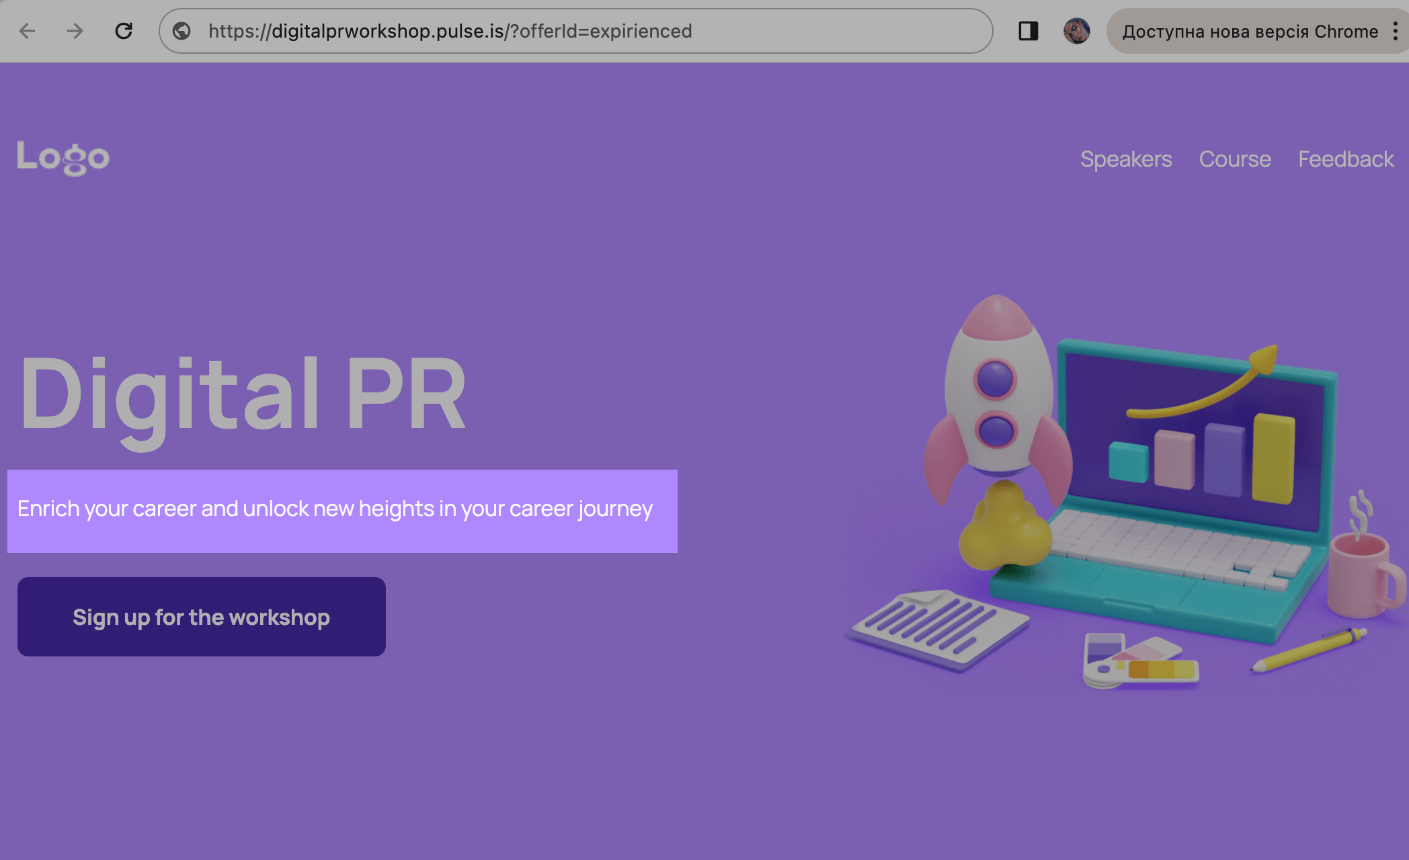1409x860 pixels.
Task: Reload the current page
Action: (x=124, y=31)
